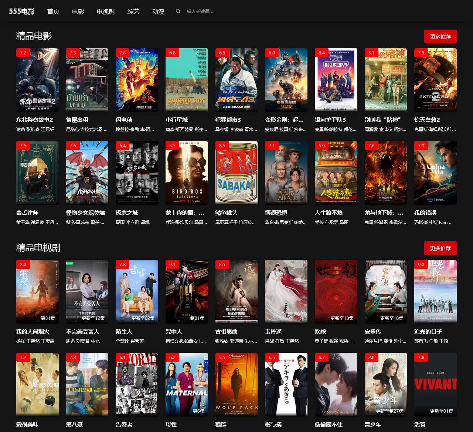Open the Sabakan 鲭鱼罐头 poster
This screenshot has height=432, width=473.
tap(236, 173)
